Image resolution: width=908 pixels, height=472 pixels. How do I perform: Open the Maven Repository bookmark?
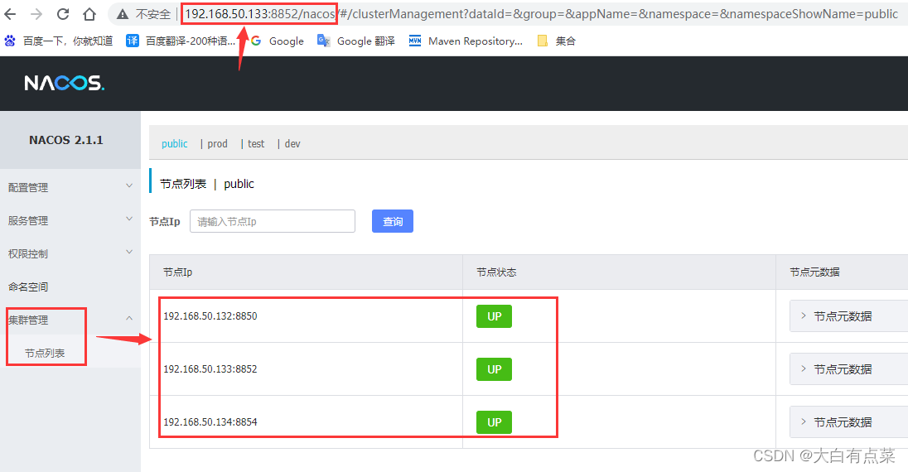(466, 41)
